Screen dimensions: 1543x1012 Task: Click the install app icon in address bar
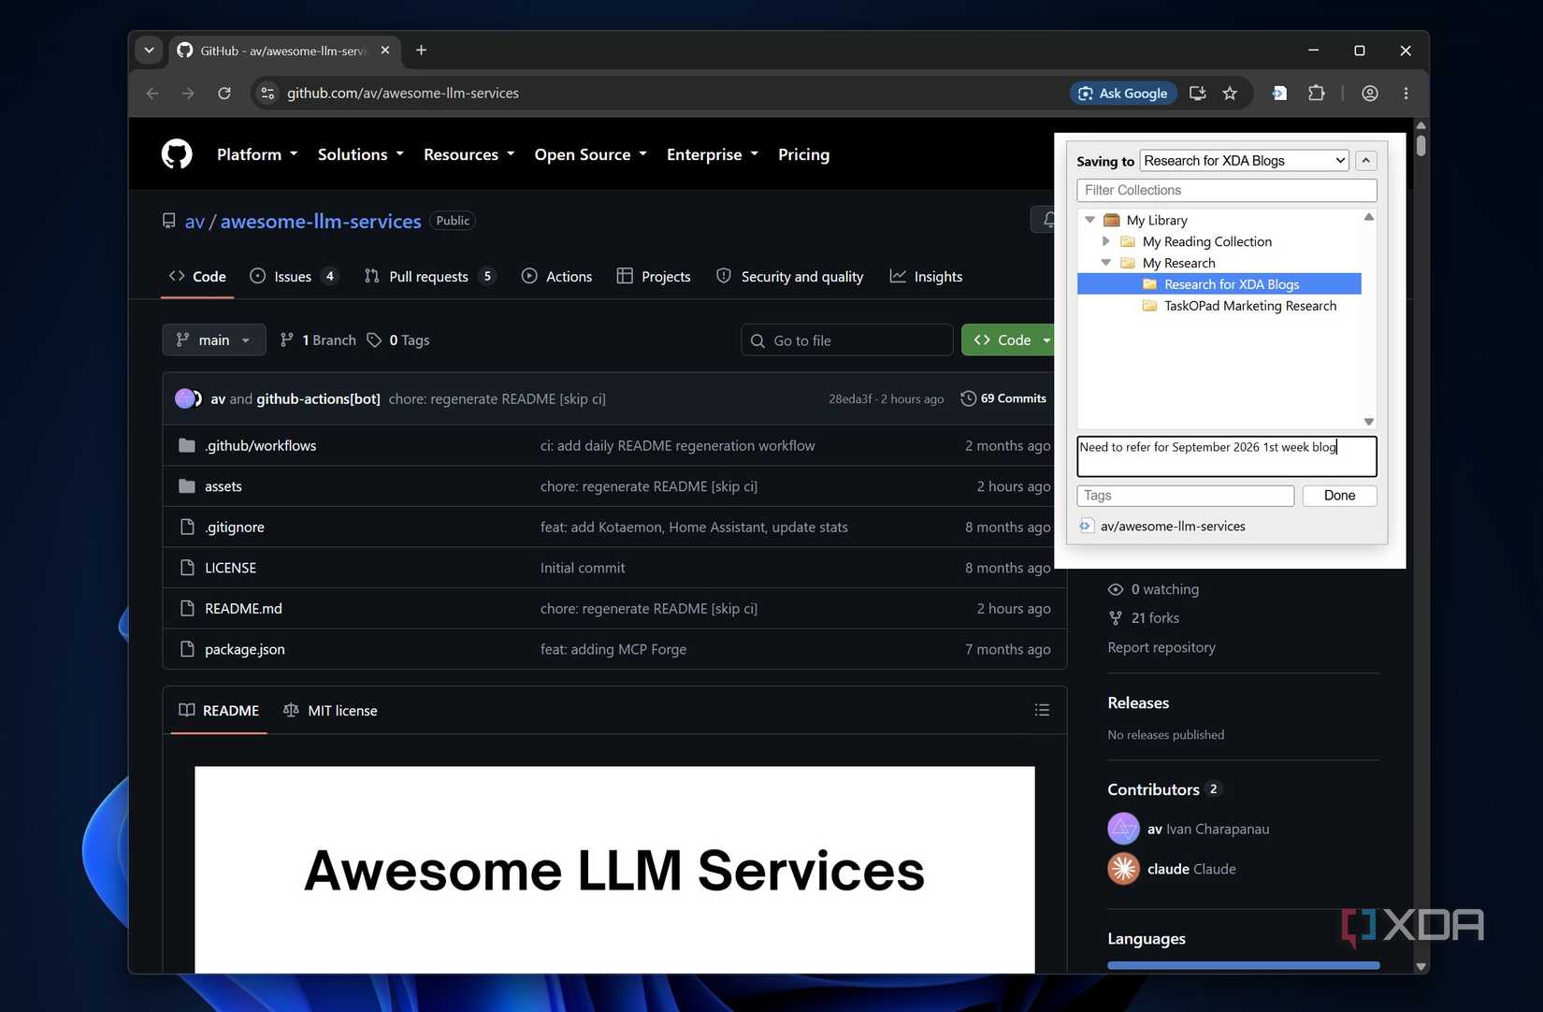tap(1197, 94)
